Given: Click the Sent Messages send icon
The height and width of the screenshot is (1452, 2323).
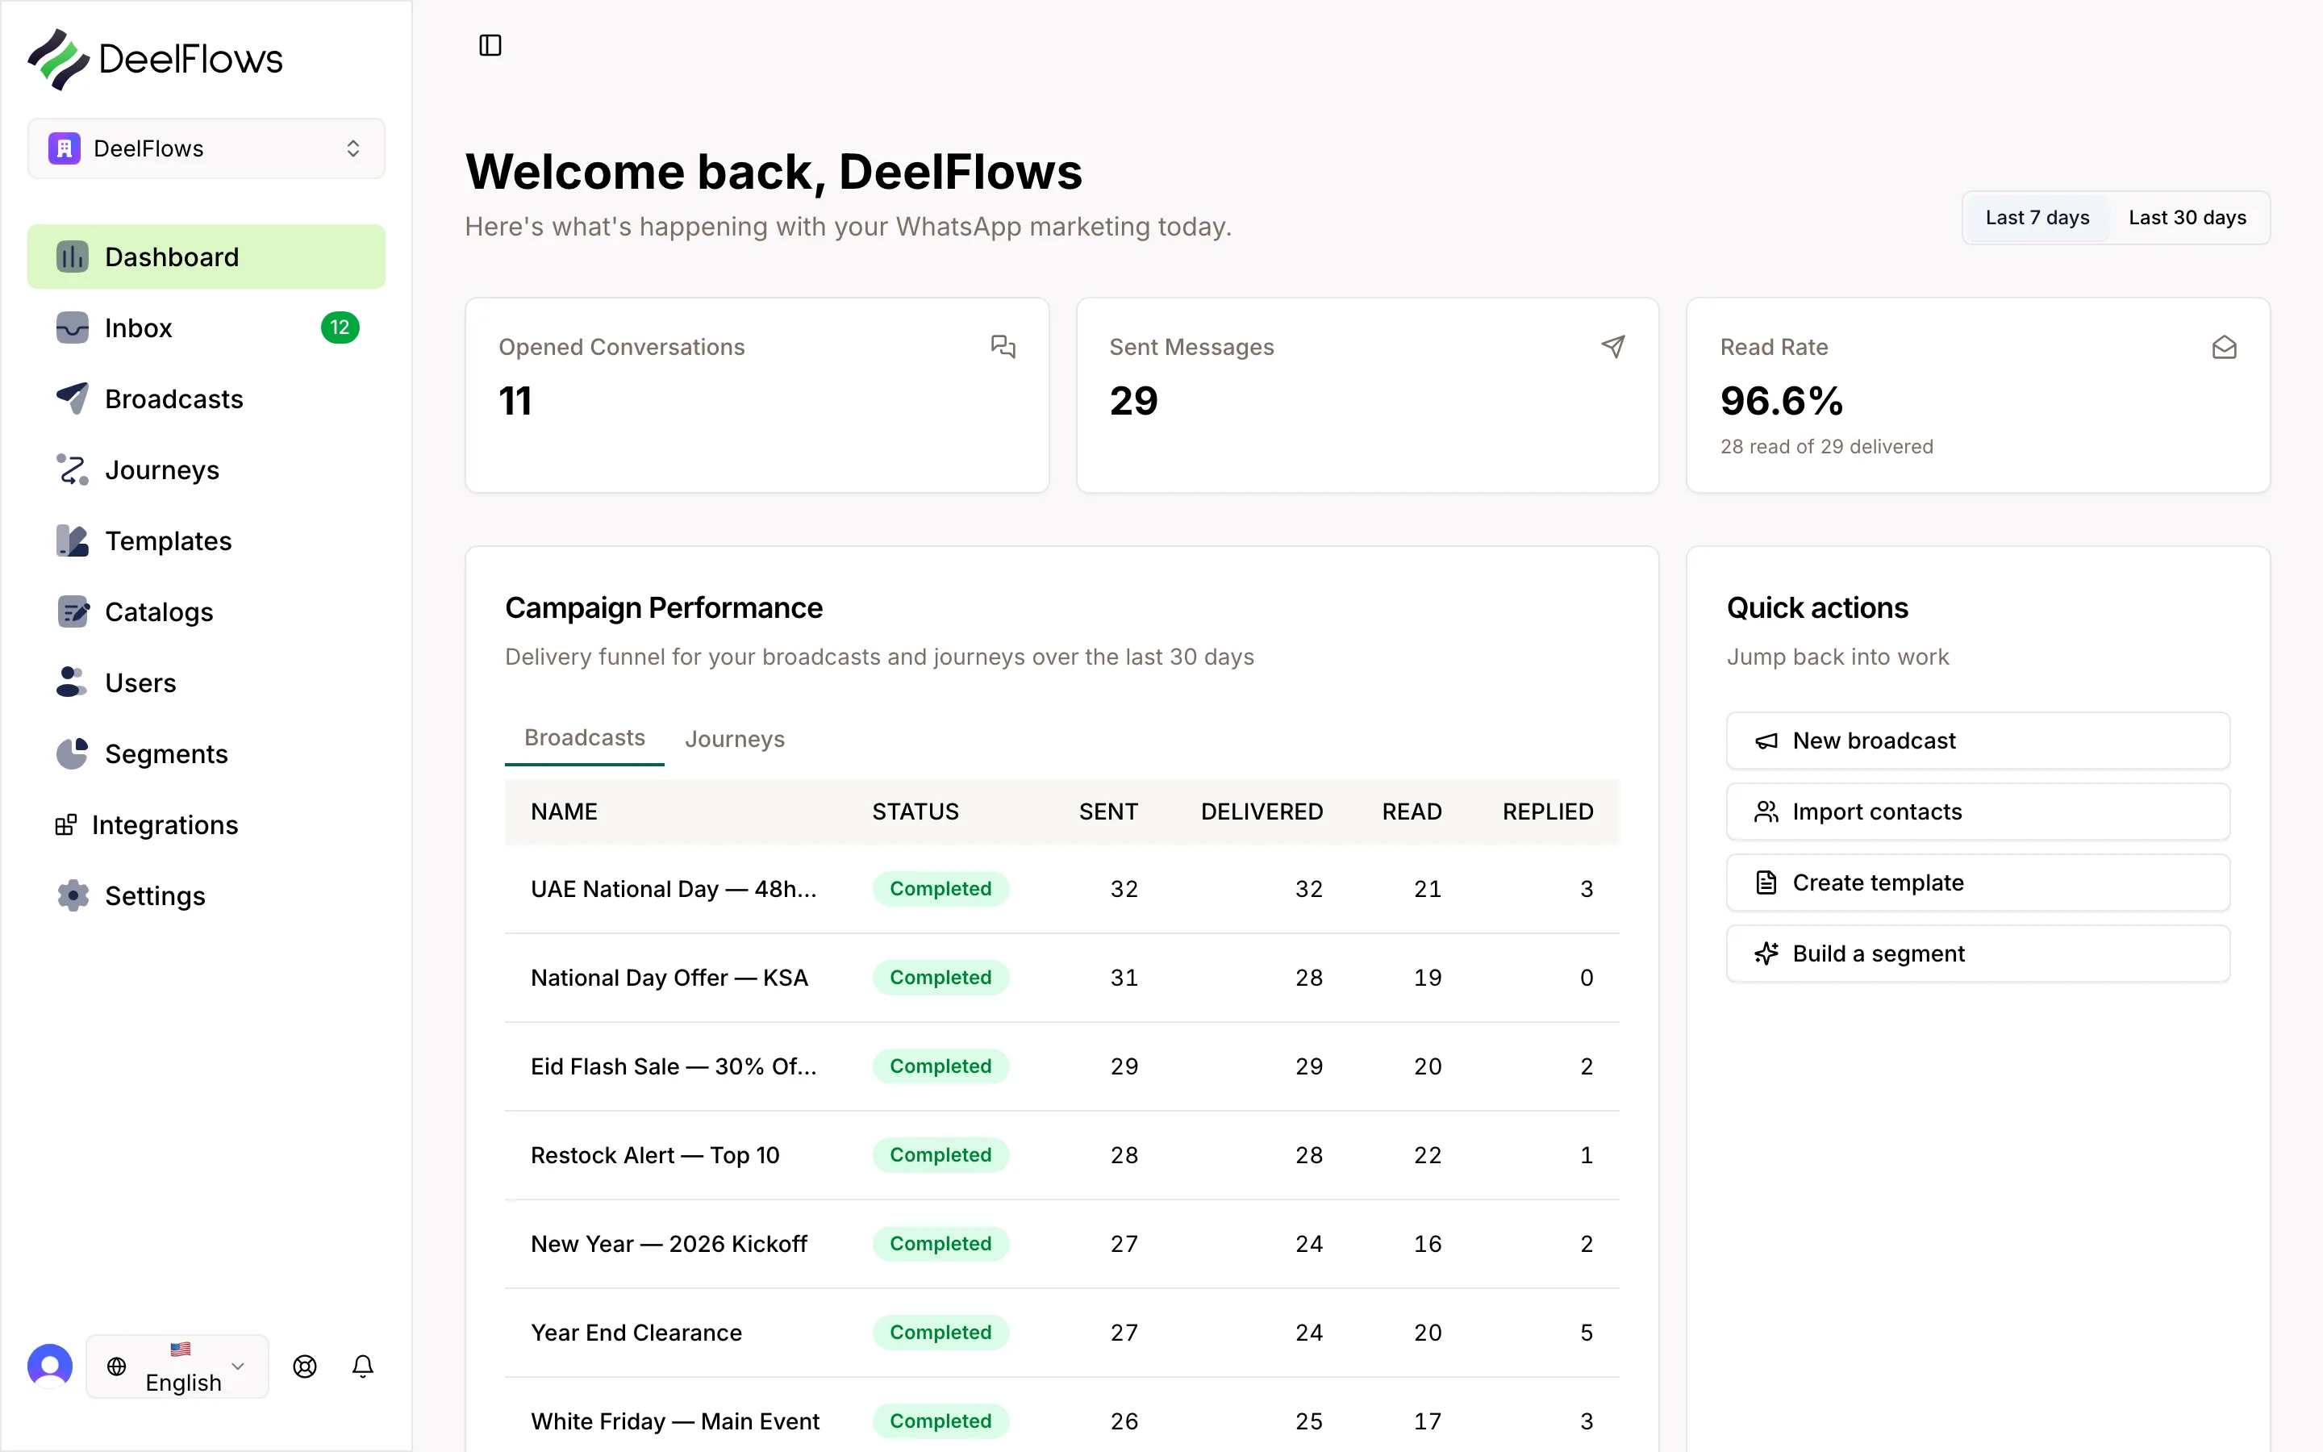Looking at the screenshot, I should point(1614,347).
